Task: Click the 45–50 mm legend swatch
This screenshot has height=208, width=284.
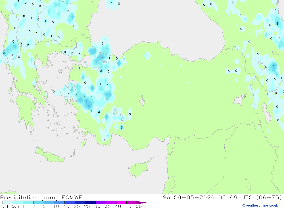Action: [132, 202]
